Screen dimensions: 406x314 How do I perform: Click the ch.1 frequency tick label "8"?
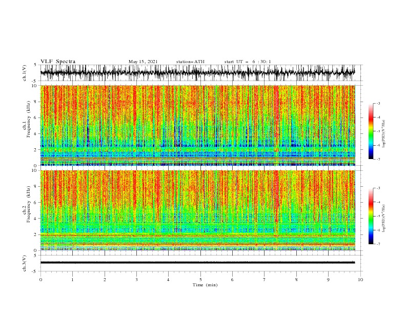tap(36, 102)
